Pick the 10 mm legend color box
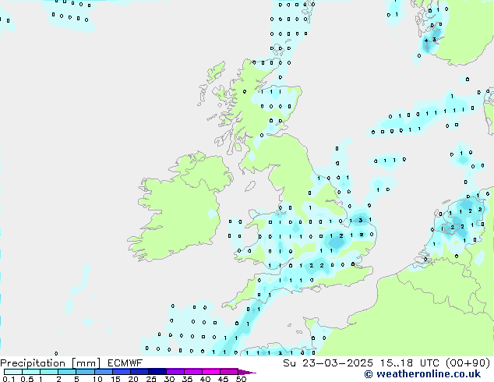The image size is (494, 382). coord(104,372)
